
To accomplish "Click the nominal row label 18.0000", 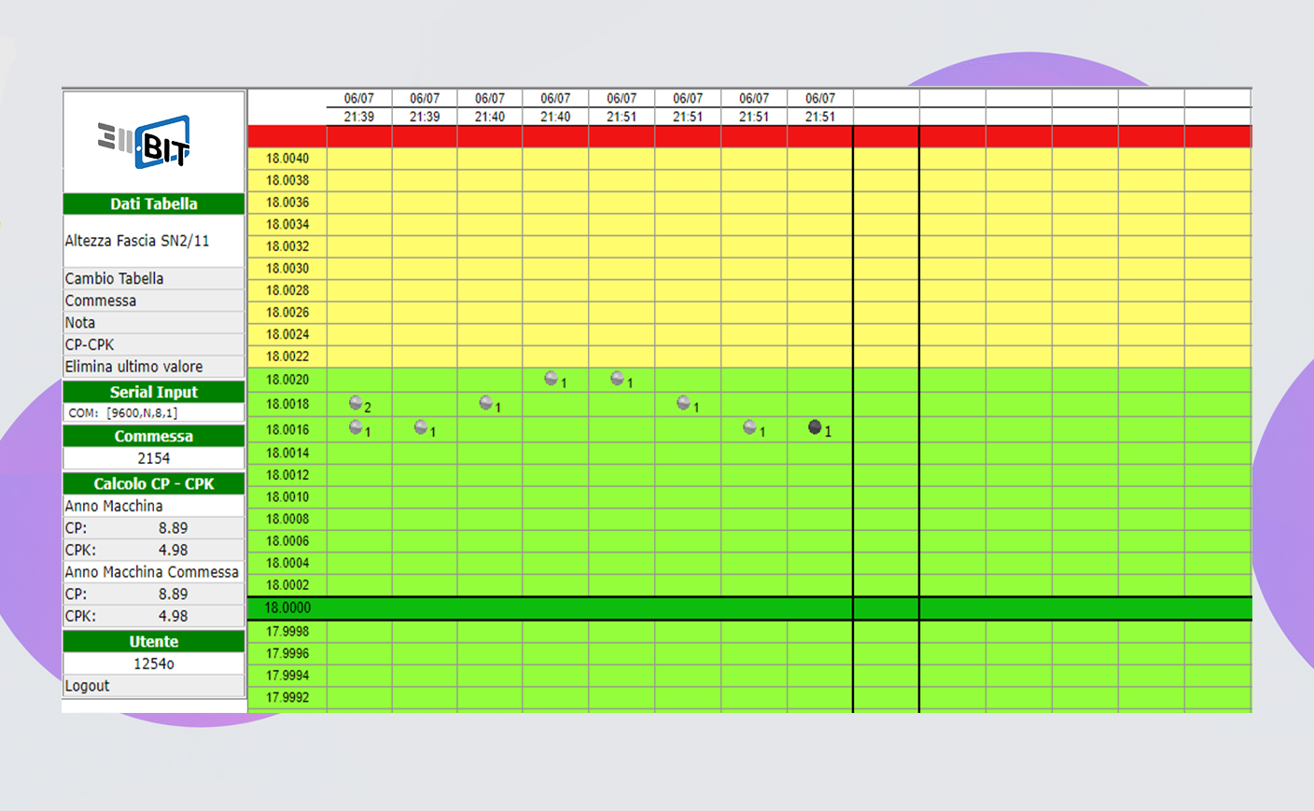I will [x=287, y=608].
